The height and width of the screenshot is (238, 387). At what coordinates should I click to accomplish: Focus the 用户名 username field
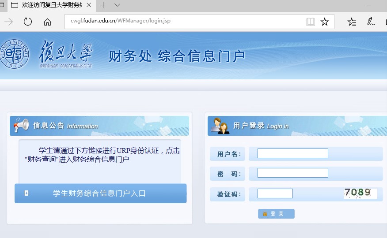(293, 153)
